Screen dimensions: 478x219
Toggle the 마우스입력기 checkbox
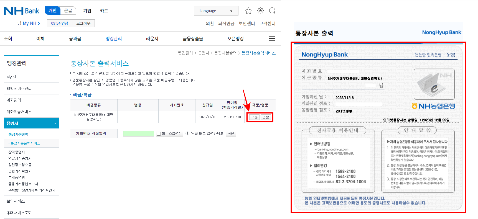tap(159, 134)
